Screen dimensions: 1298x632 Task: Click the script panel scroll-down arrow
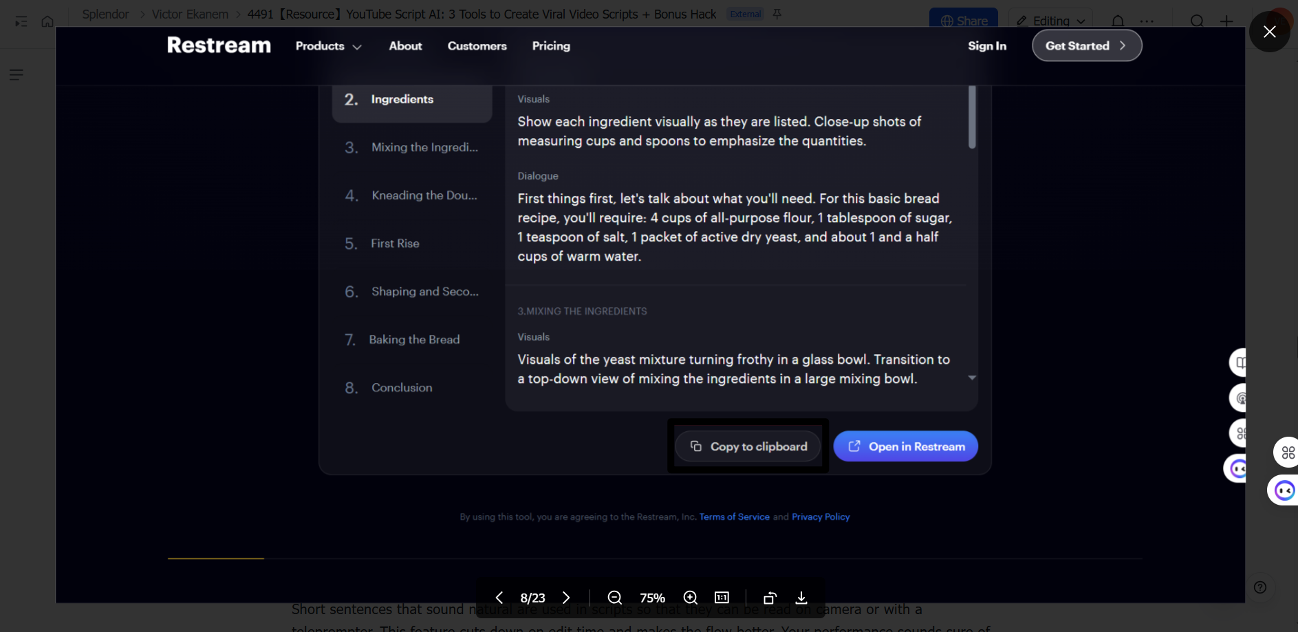tap(972, 378)
